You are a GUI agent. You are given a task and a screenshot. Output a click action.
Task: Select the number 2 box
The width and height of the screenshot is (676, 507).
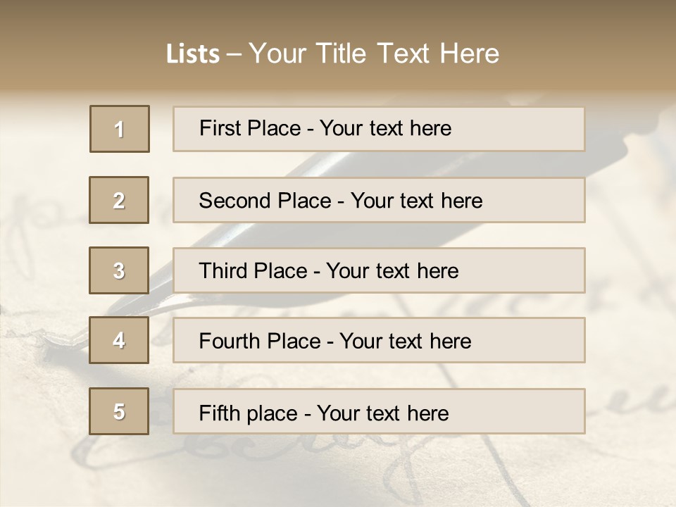119,200
